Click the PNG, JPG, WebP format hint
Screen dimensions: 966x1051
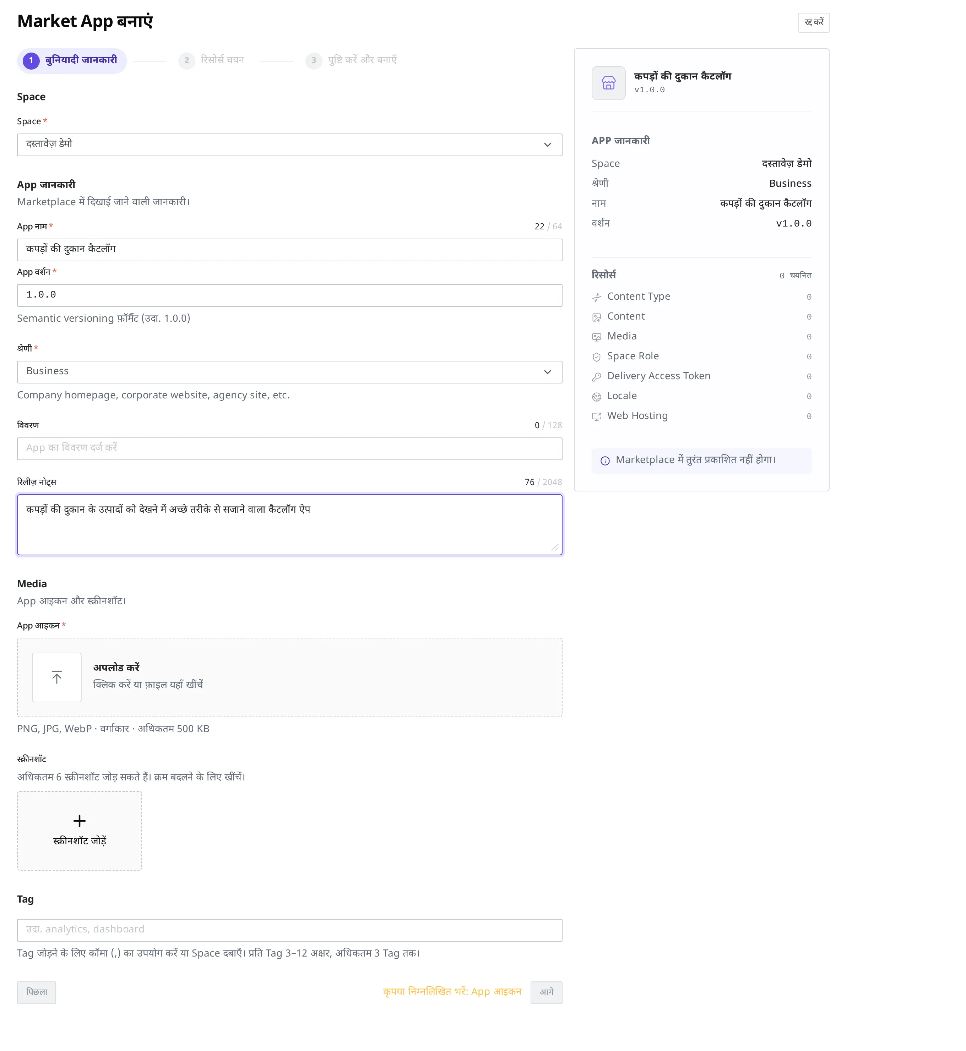113,729
